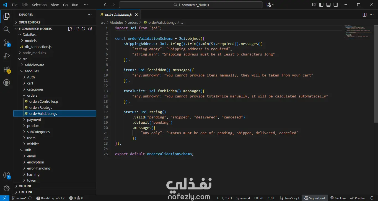Toggle the secondary side bar layout button
Screen dimensions: 378x201
tap(336, 5)
